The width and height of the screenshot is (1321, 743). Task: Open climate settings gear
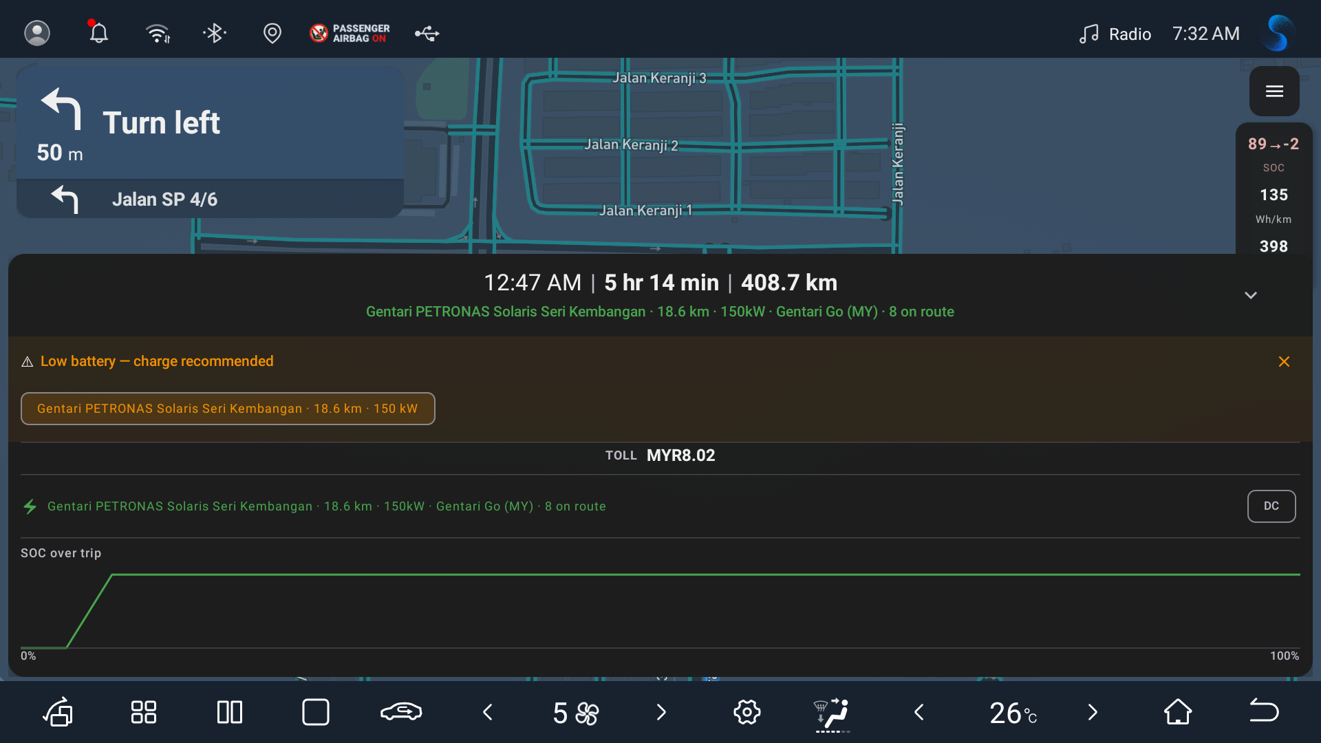click(x=747, y=712)
